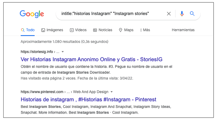Switch to the Noticias tab
216x120 pixels.
click(105, 30)
